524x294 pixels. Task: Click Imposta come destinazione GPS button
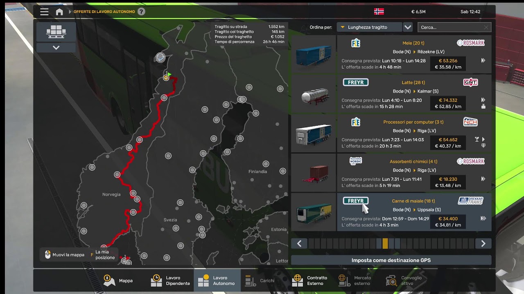(x=391, y=260)
